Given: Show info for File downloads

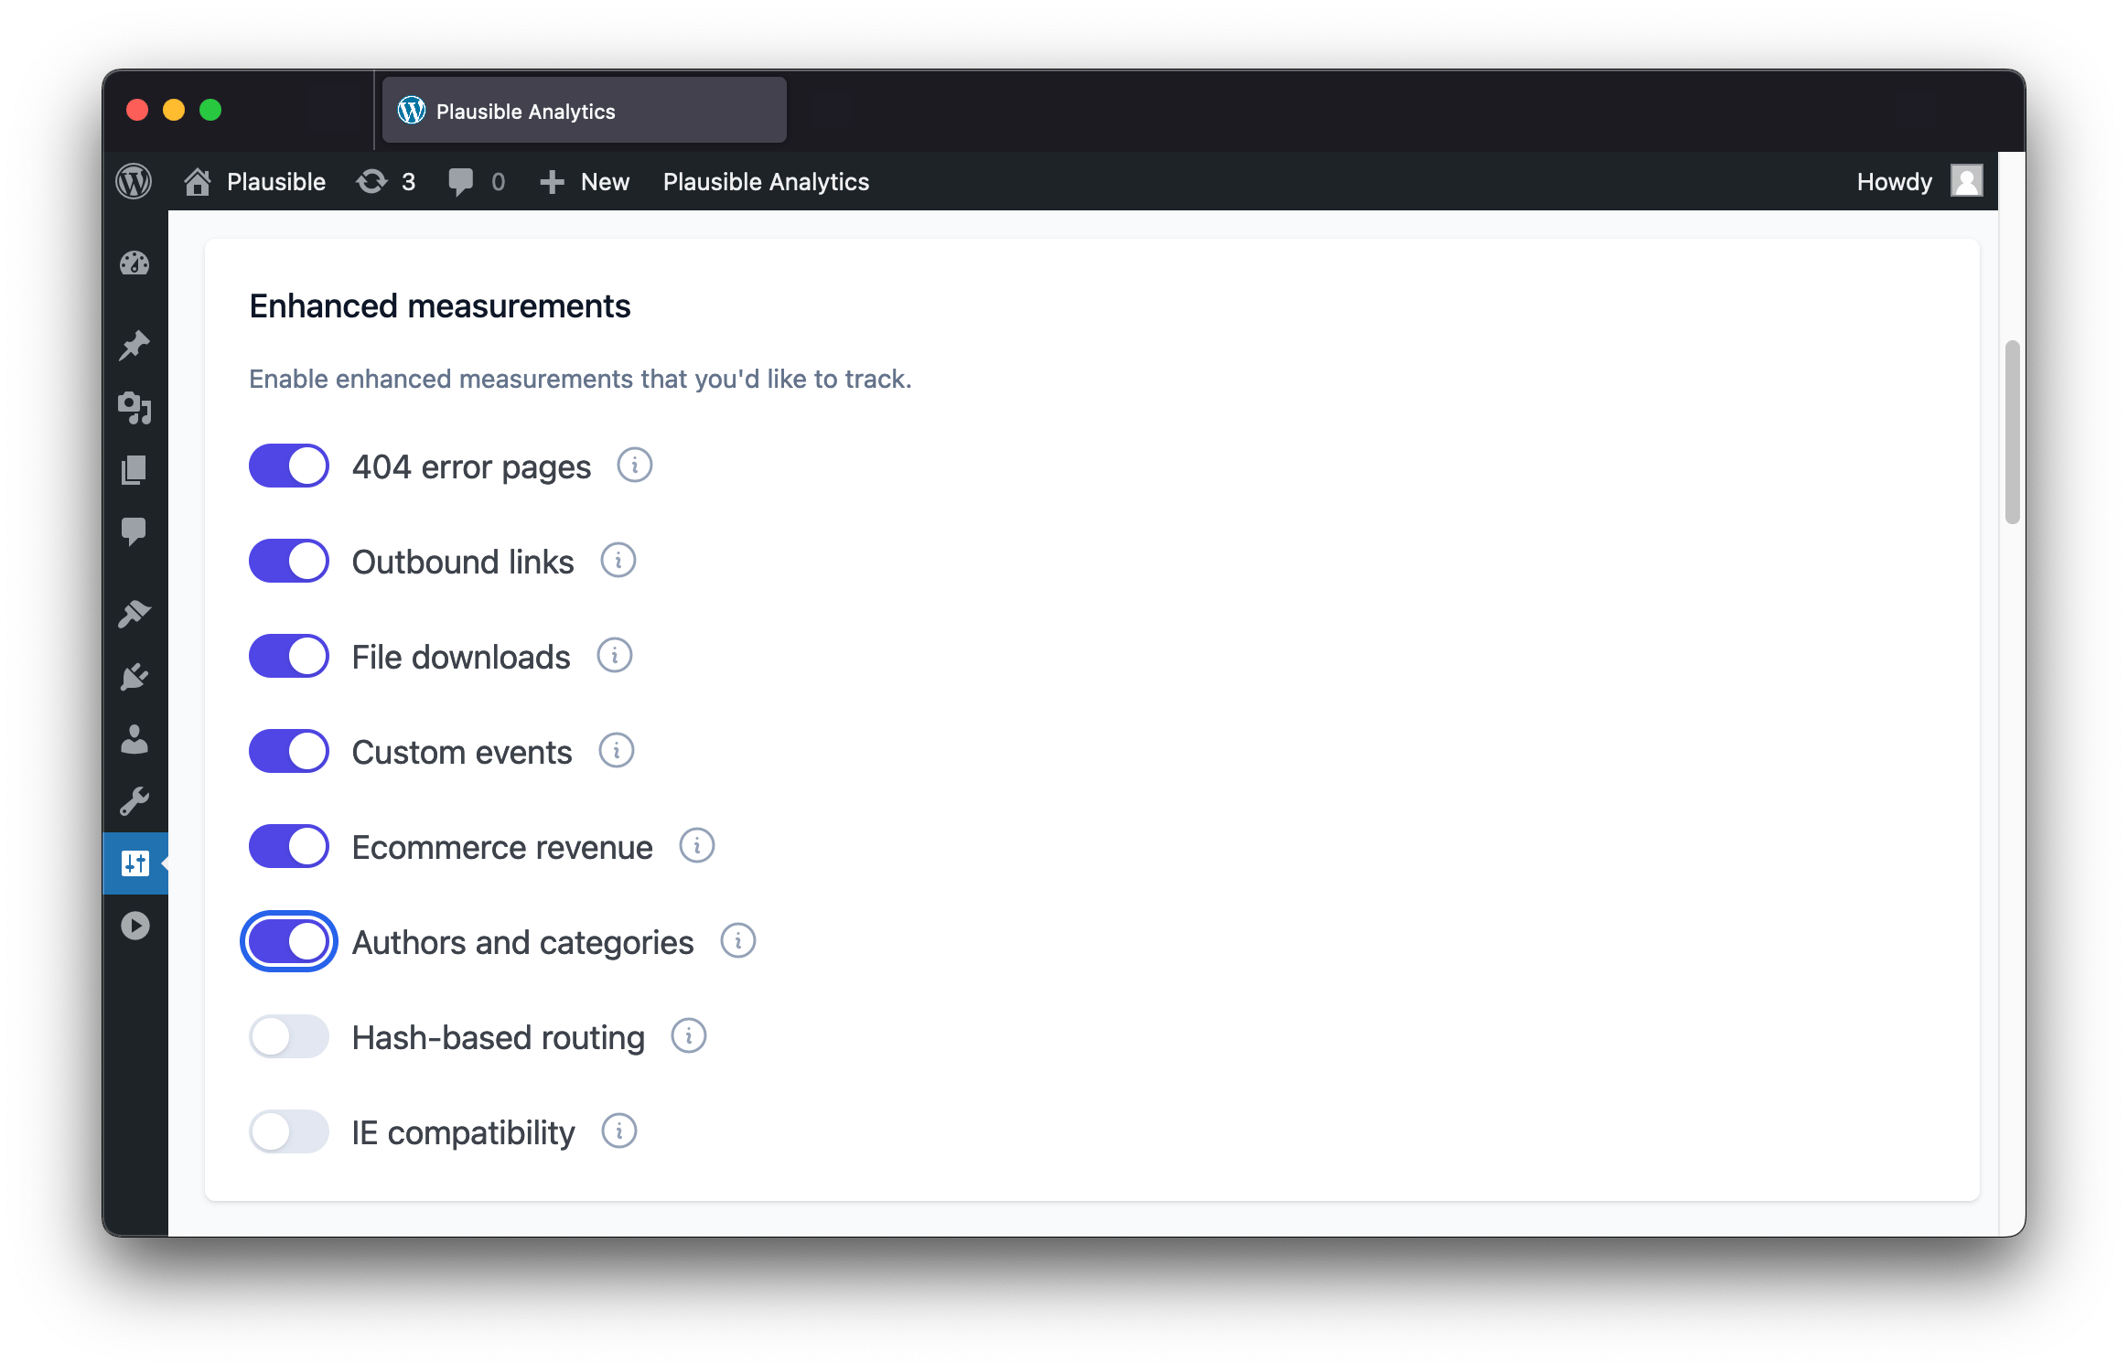Looking at the screenshot, I should pyautogui.click(x=614, y=656).
